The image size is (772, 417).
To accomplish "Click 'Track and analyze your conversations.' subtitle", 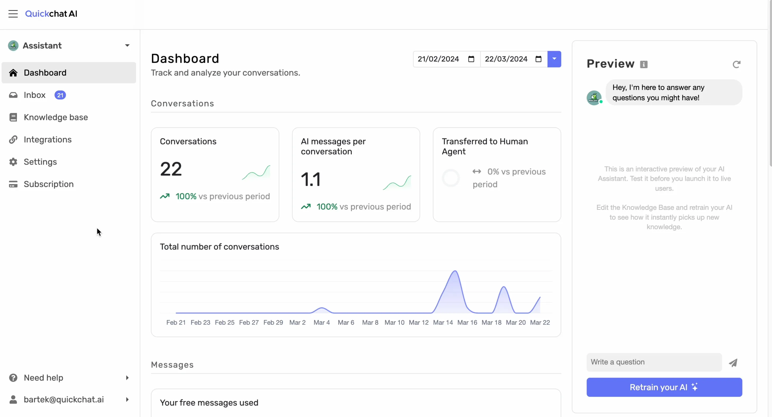I will point(225,73).
